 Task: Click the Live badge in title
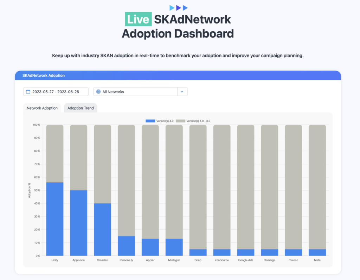pyautogui.click(x=138, y=19)
